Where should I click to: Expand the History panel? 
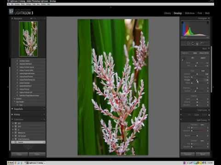17,115
